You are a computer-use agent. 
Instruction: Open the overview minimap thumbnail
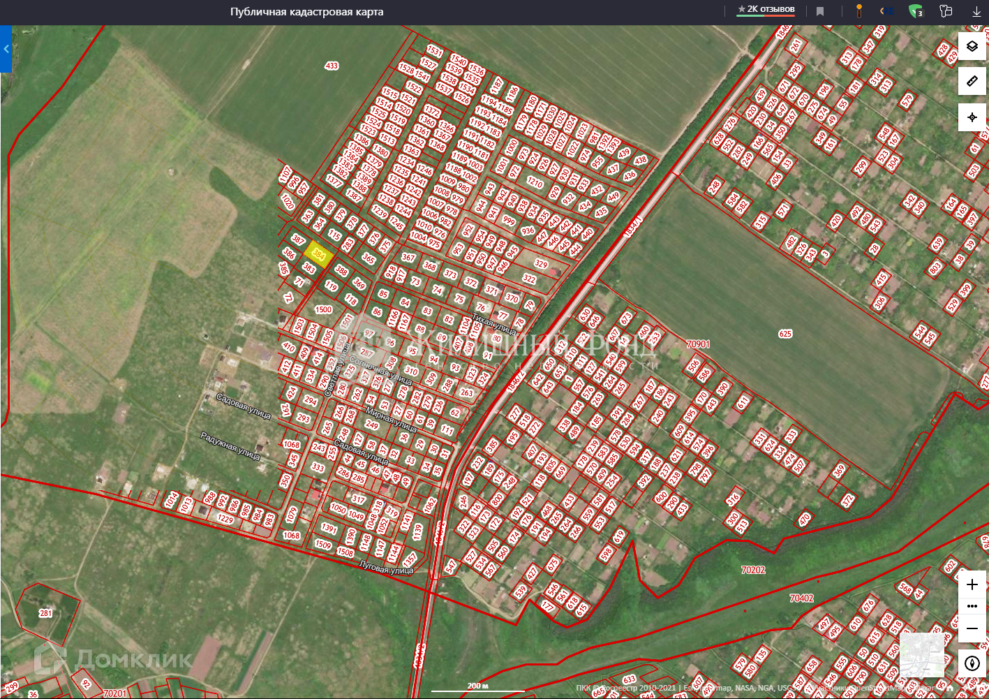(921, 655)
